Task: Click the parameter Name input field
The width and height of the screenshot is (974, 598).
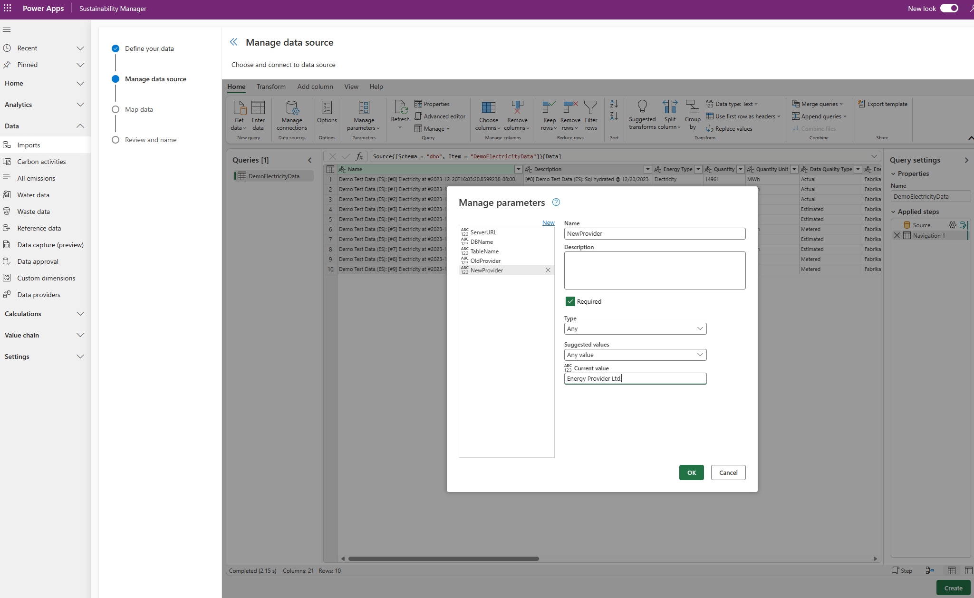Action: [x=655, y=233]
